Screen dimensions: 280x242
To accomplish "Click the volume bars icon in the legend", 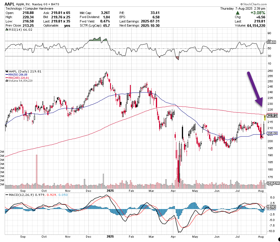I will point(7,81).
